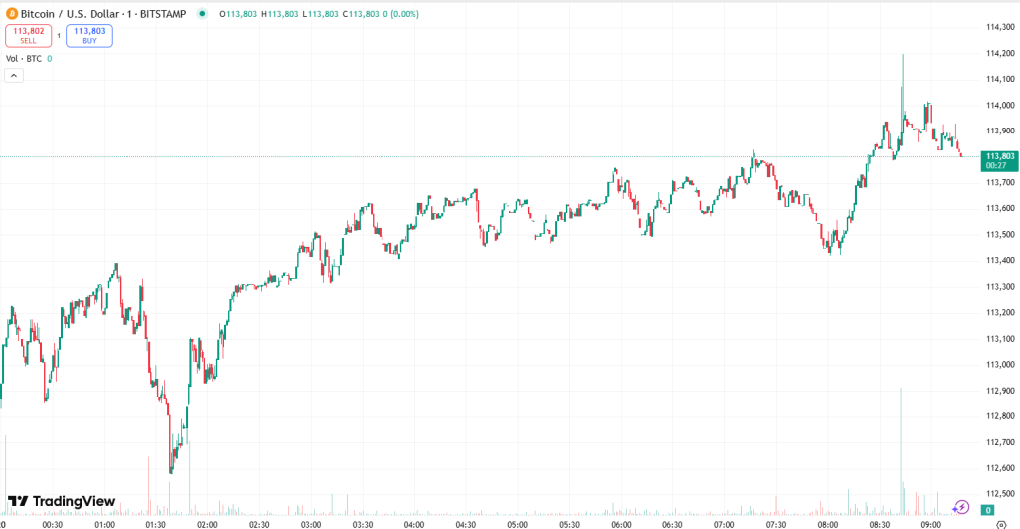Open chart settings gear in bottom-right corner

click(x=1000, y=524)
